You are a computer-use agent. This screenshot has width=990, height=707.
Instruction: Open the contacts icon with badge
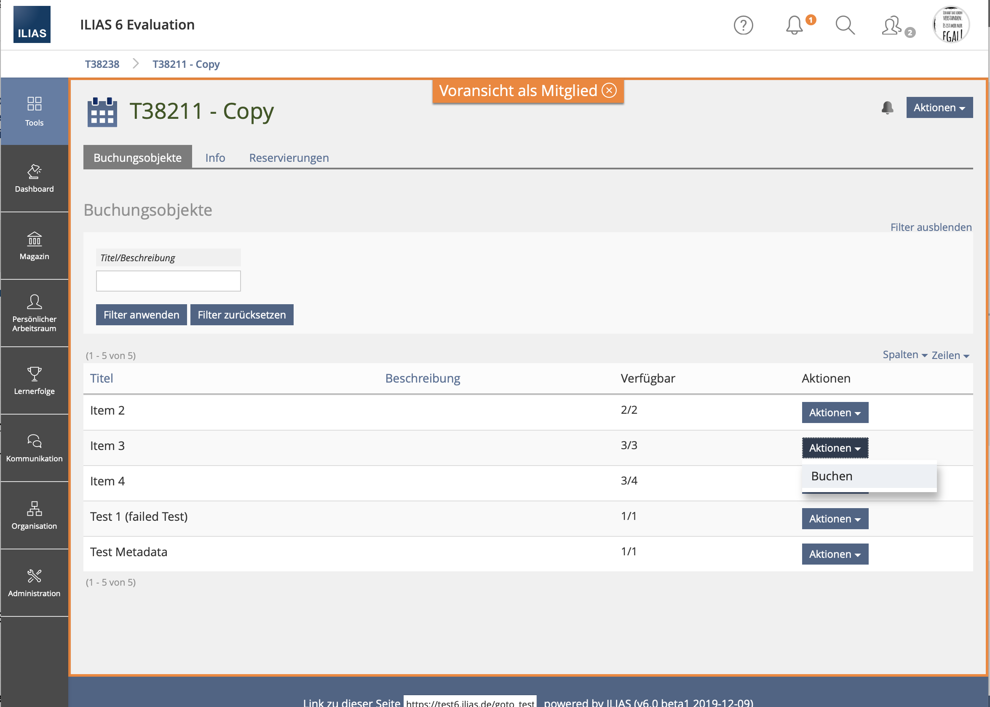click(892, 25)
